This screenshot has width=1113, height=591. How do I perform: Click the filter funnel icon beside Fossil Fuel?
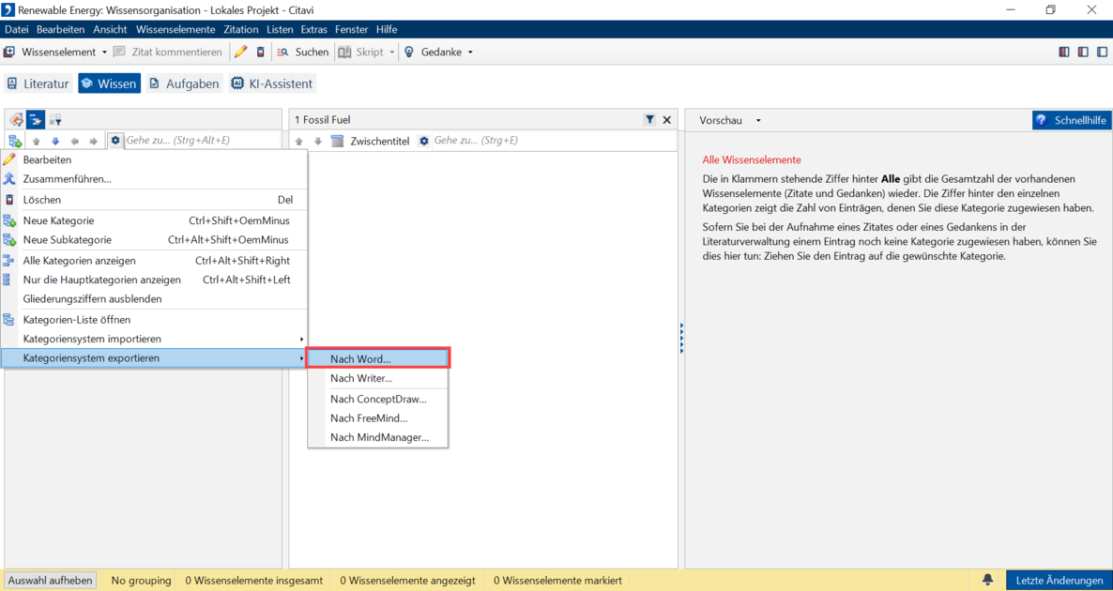coord(649,120)
